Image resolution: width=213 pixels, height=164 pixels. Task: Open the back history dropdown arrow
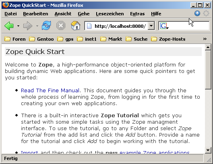18,26
